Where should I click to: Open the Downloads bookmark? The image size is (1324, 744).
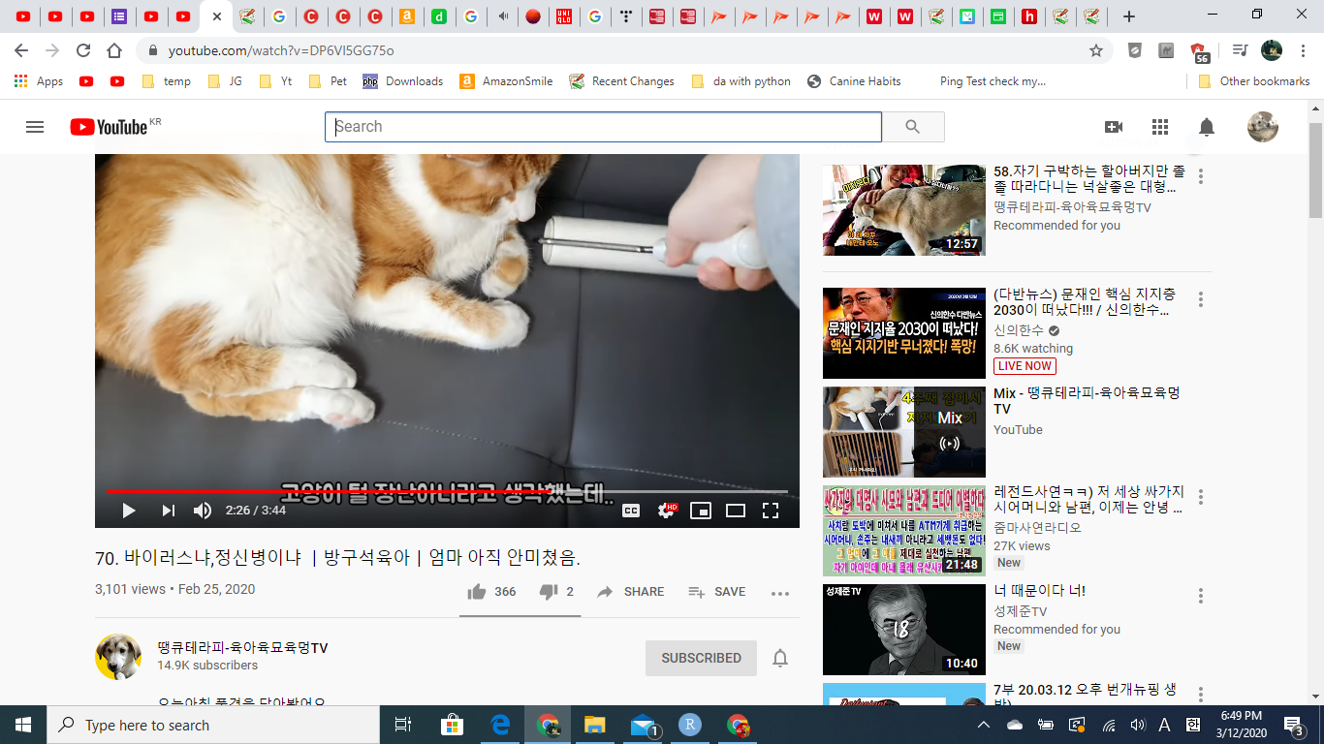click(403, 81)
